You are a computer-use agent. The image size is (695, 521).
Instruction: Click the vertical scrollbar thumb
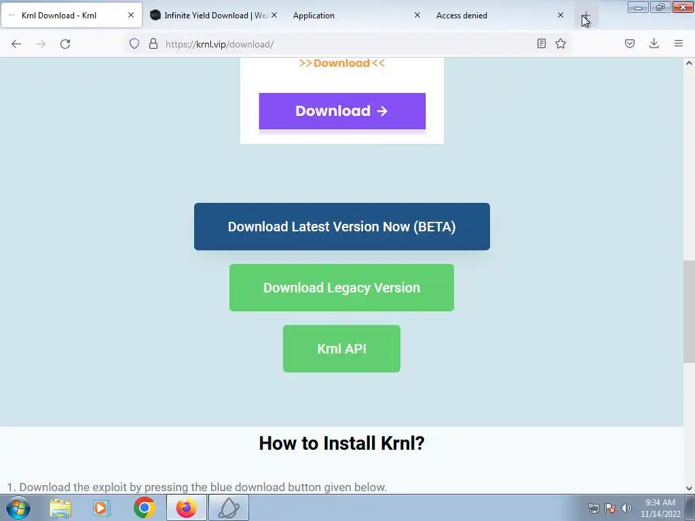point(690,311)
